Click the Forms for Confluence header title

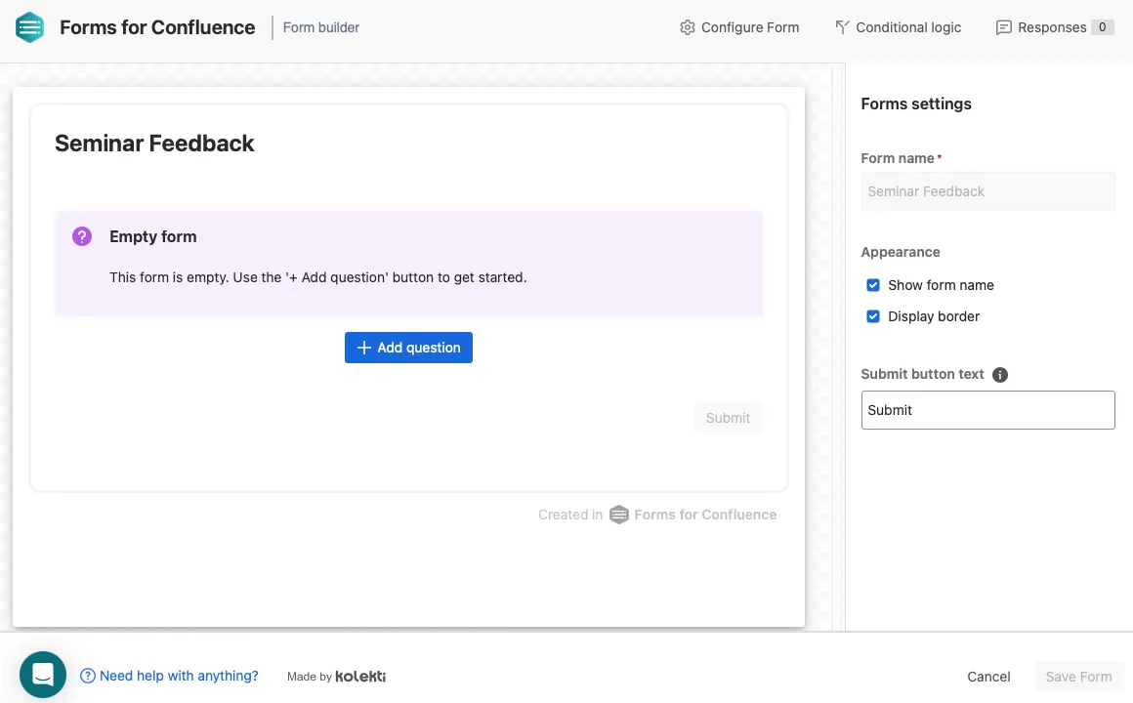[x=157, y=27]
